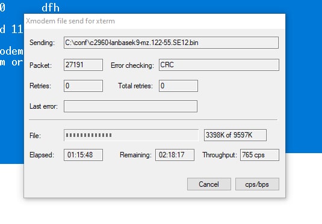Click the Elapsed time 01:15:48 field

[83, 155]
